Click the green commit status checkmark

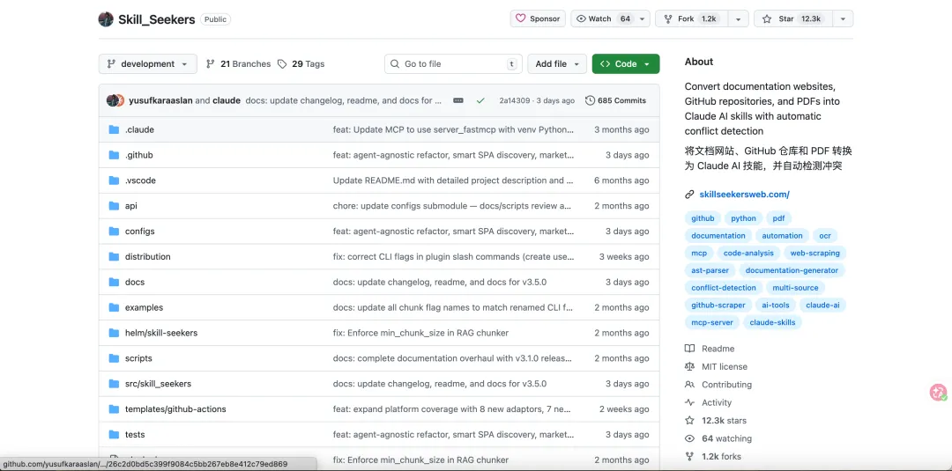coord(480,100)
